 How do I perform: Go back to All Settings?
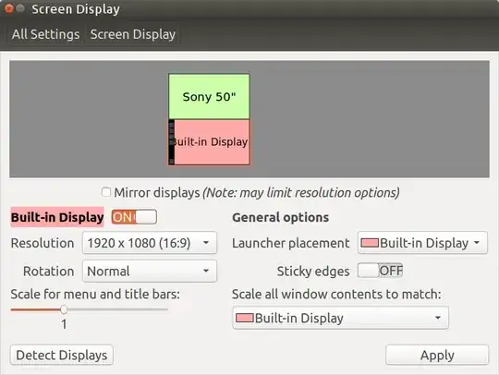tap(45, 34)
